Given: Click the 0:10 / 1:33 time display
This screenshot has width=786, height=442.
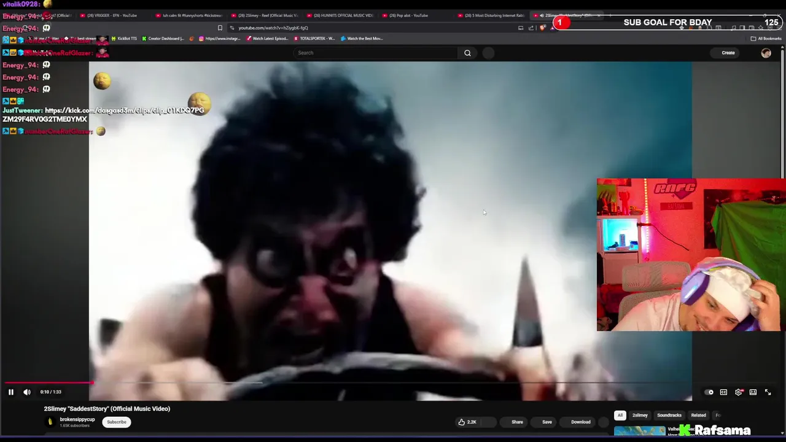Looking at the screenshot, I should pyautogui.click(x=51, y=392).
